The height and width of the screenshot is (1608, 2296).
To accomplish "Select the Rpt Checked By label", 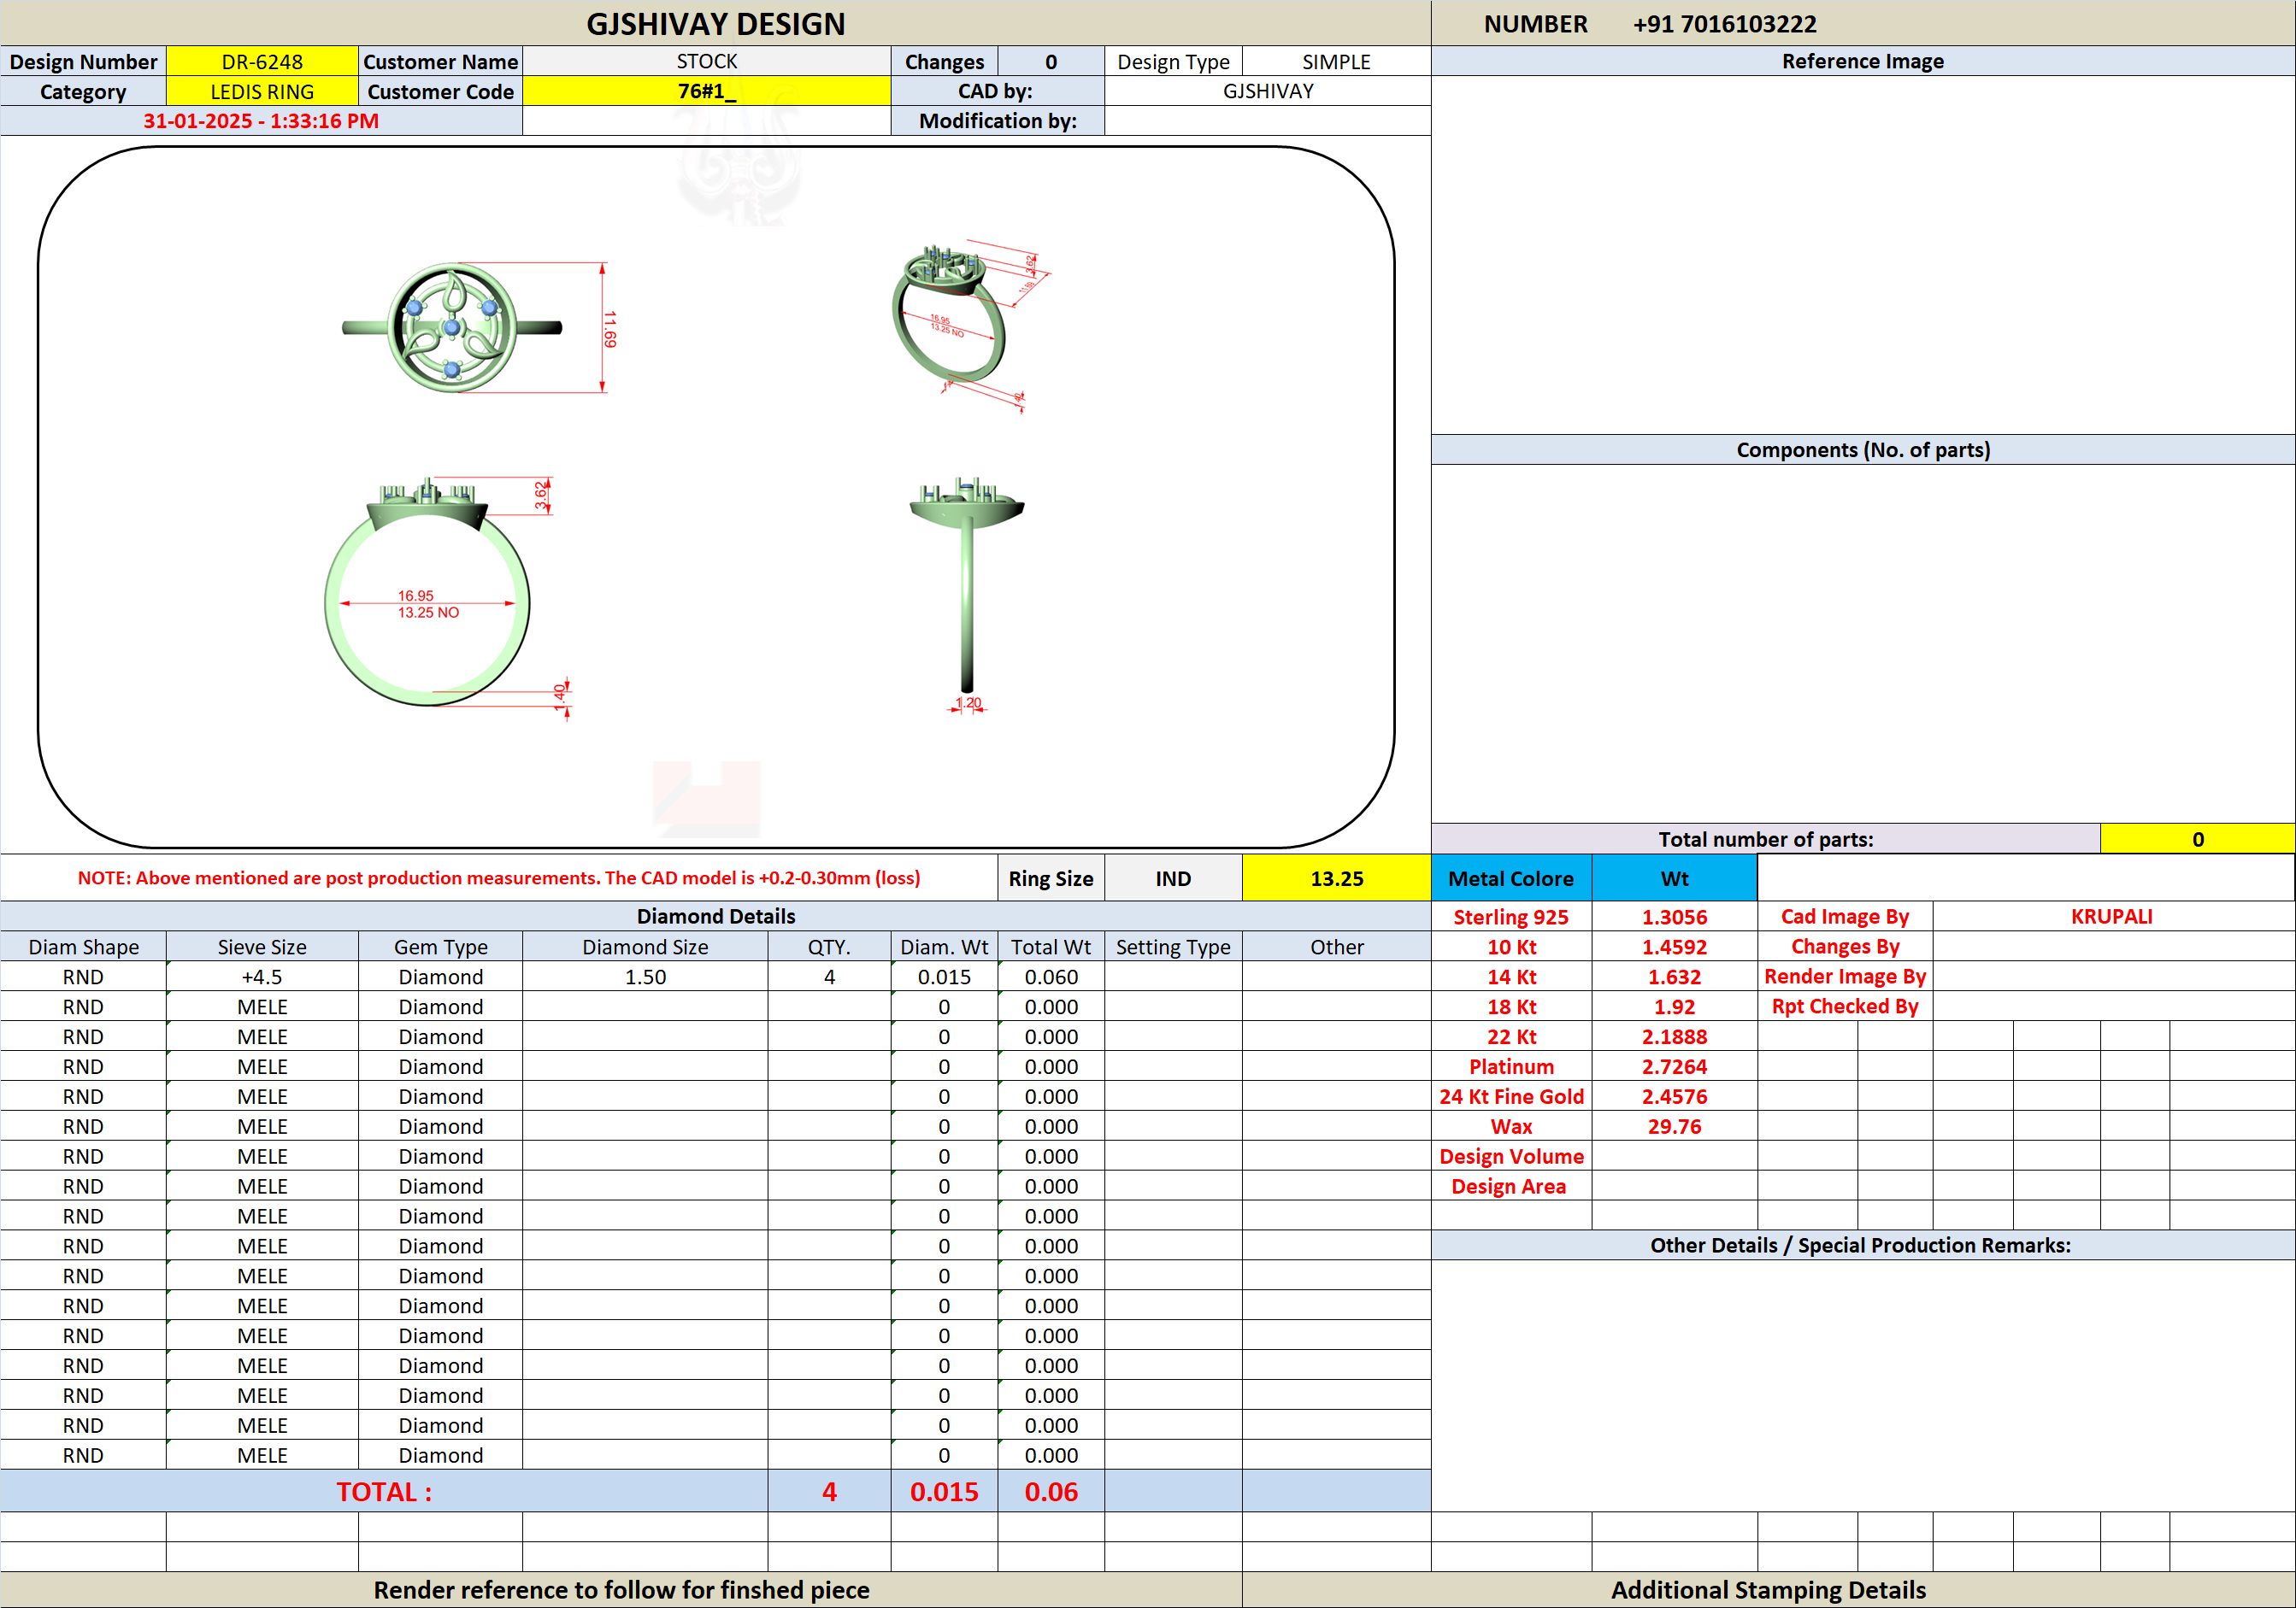I will coord(1845,1006).
